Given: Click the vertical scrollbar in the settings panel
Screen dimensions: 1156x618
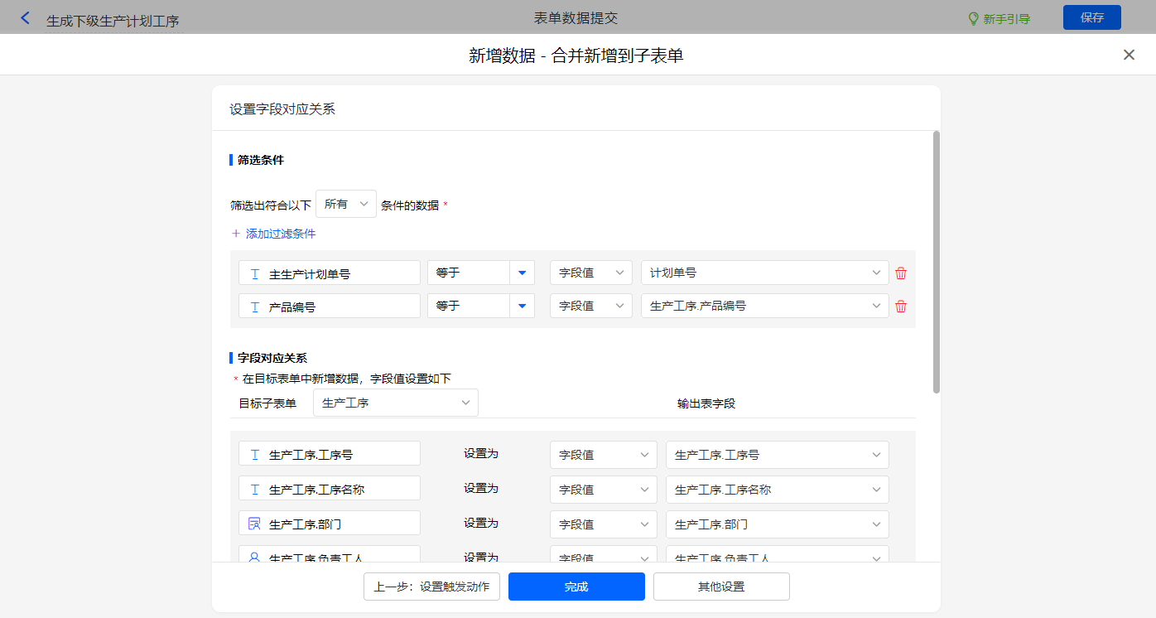Looking at the screenshot, I should click(937, 262).
